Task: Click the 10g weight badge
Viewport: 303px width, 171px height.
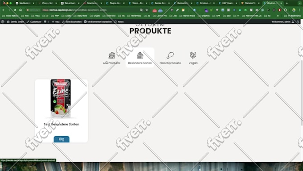Action: pyautogui.click(x=61, y=139)
